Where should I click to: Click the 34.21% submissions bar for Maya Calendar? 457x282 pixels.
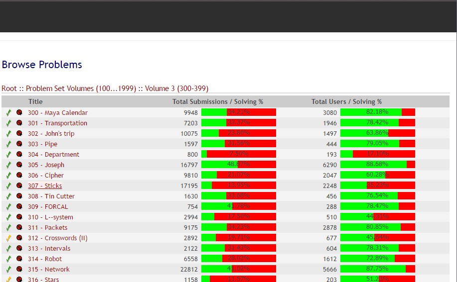pyautogui.click(x=239, y=112)
